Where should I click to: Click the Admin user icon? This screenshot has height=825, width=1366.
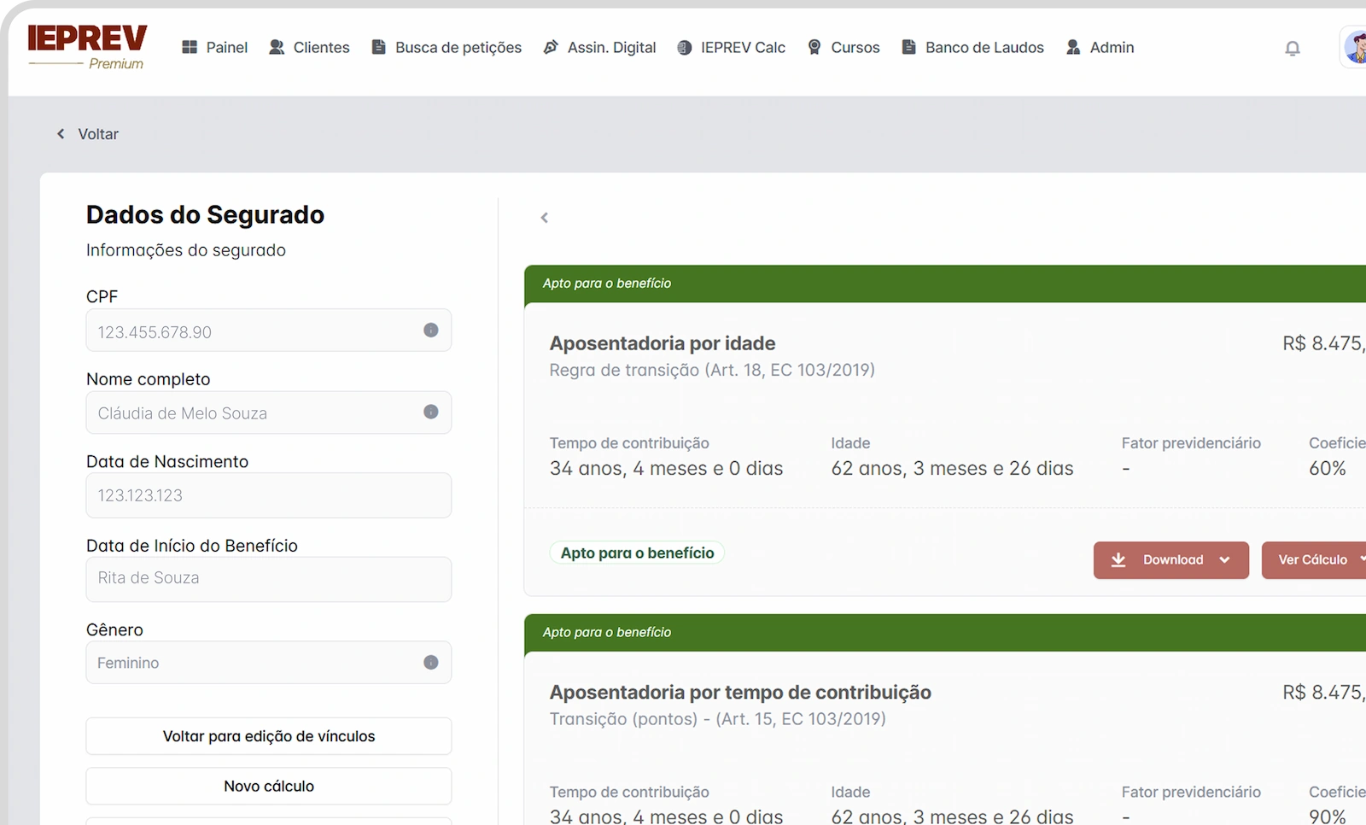pos(1073,47)
